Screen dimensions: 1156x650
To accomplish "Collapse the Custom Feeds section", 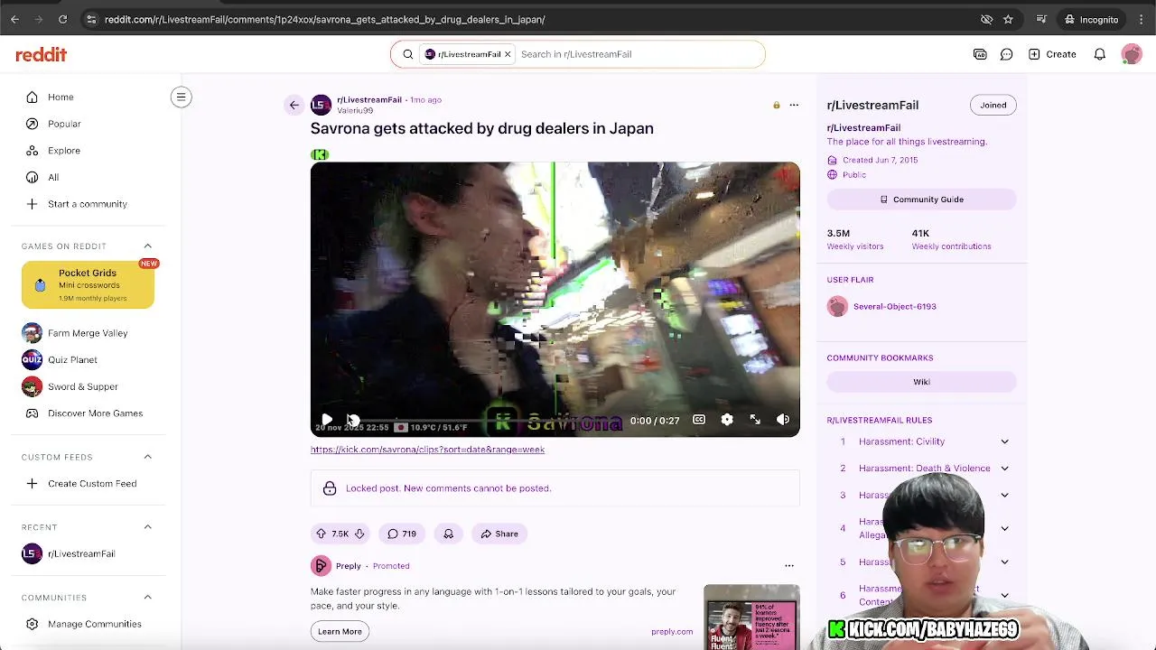I will [x=147, y=457].
